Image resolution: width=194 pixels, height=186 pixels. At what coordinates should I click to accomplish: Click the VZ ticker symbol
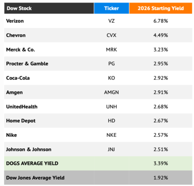112,21
